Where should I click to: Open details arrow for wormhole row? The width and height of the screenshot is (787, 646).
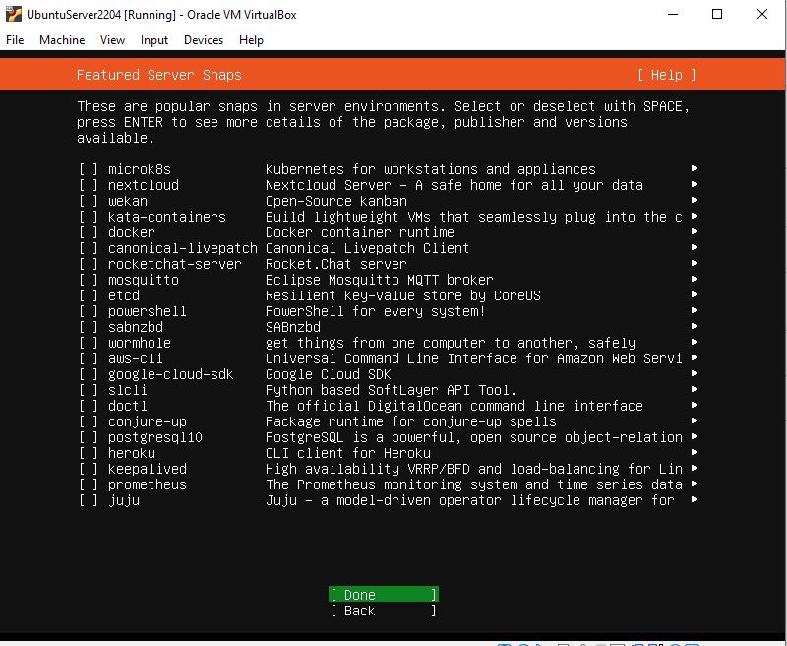pos(695,342)
